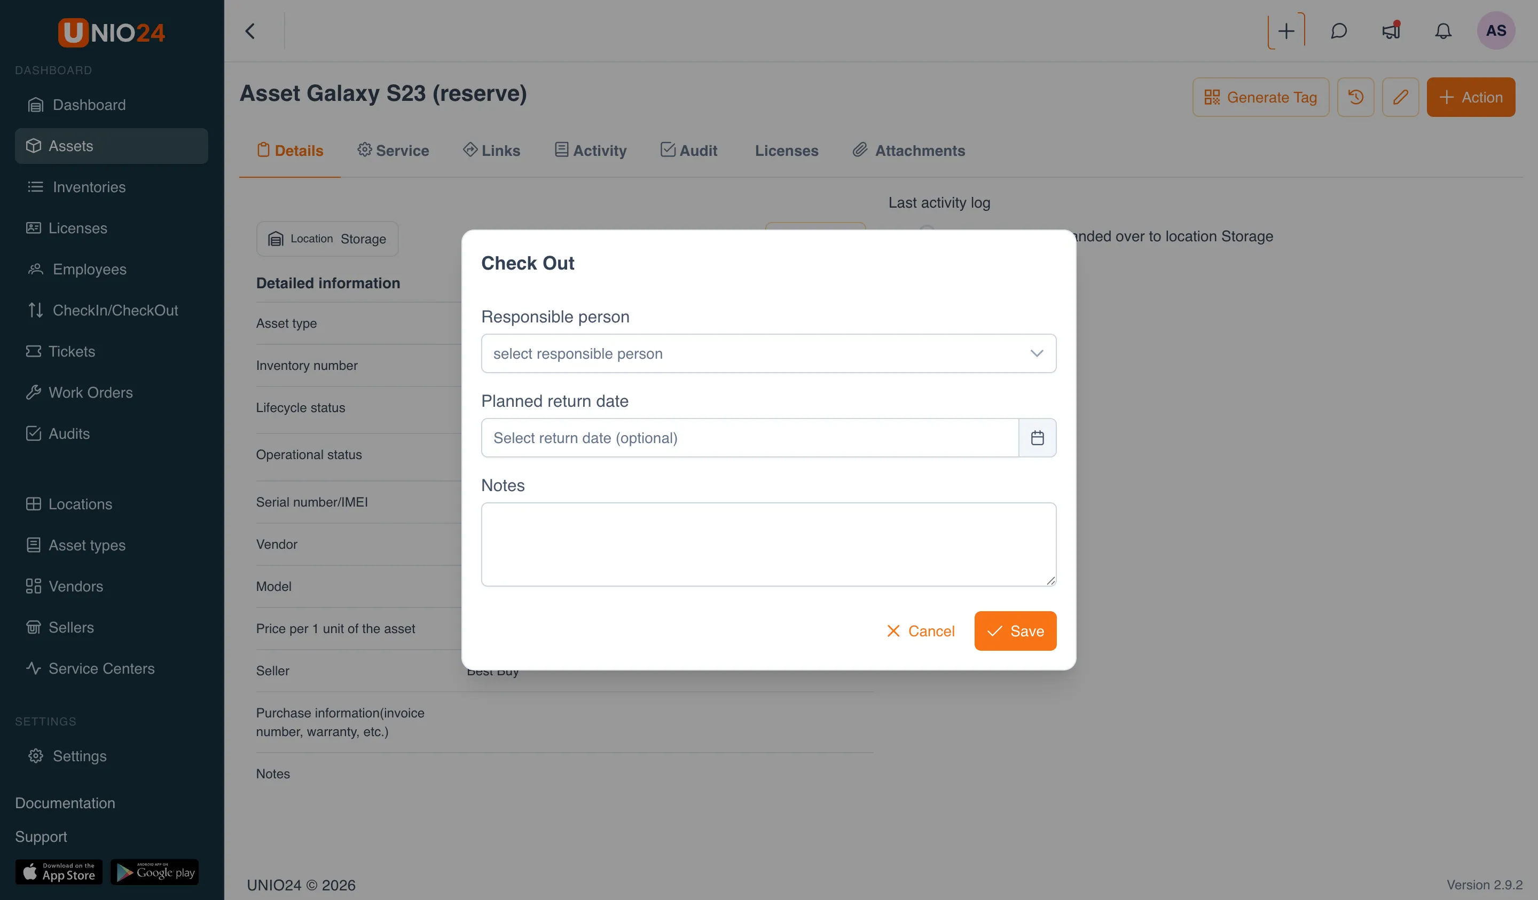Open the AS user avatar menu
Image resolution: width=1538 pixels, height=900 pixels.
point(1496,30)
